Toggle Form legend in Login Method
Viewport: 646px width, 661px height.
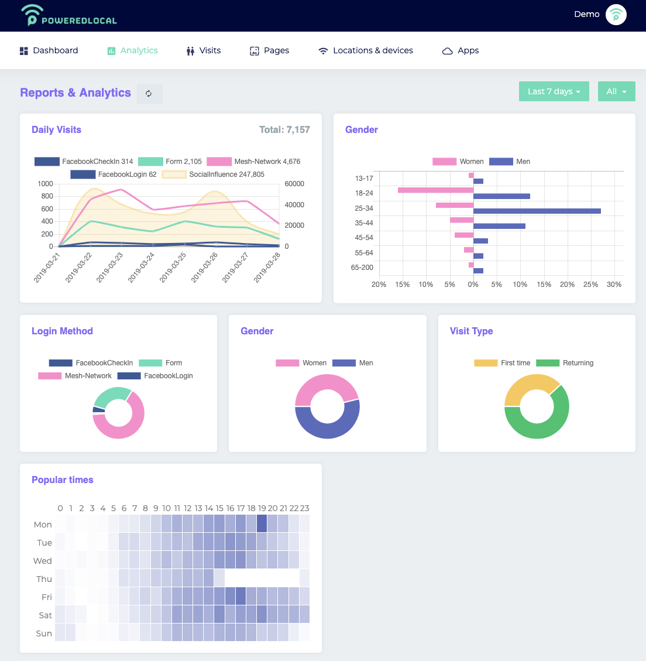(x=160, y=363)
